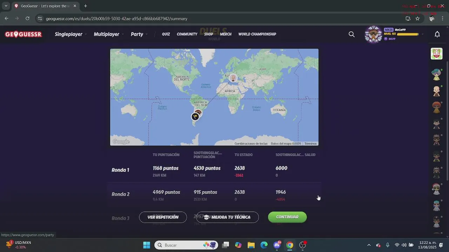The width and height of the screenshot is (449, 252).
Task: Click the GeoGuessr logo
Action: click(24, 34)
